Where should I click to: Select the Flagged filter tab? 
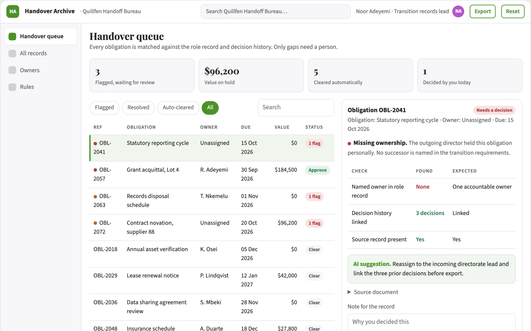click(104, 108)
